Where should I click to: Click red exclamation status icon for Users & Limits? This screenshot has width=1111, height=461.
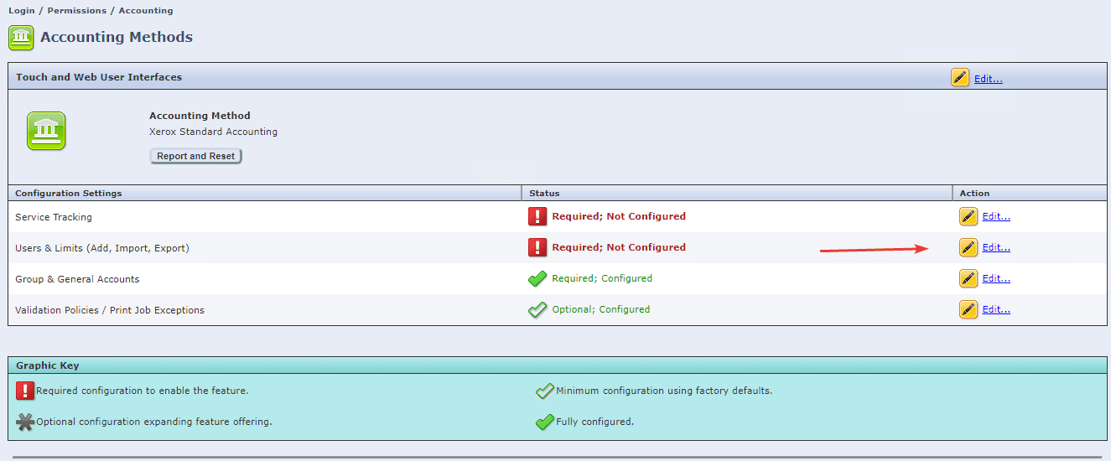[x=537, y=247]
